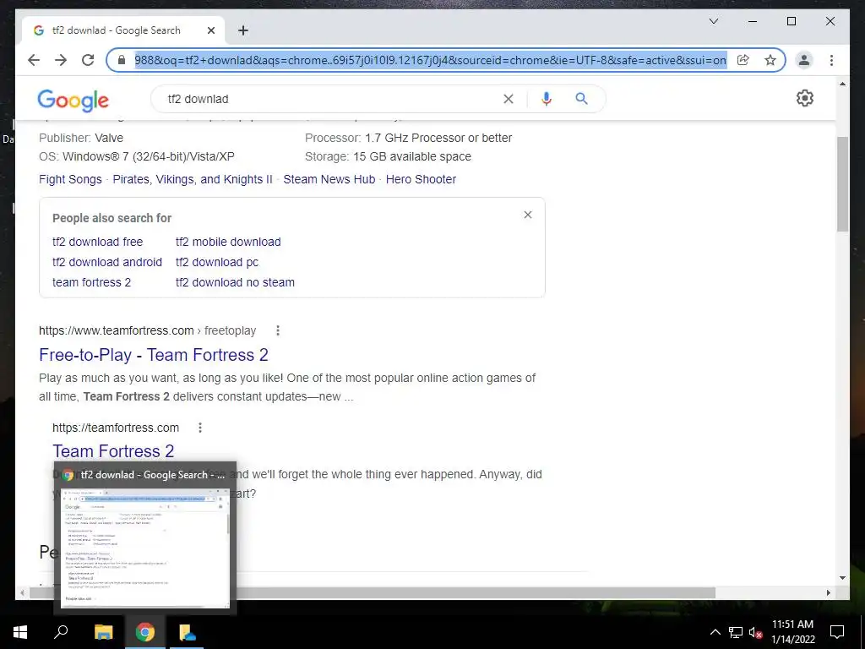Close the tf2 downlad search tab

(x=210, y=30)
